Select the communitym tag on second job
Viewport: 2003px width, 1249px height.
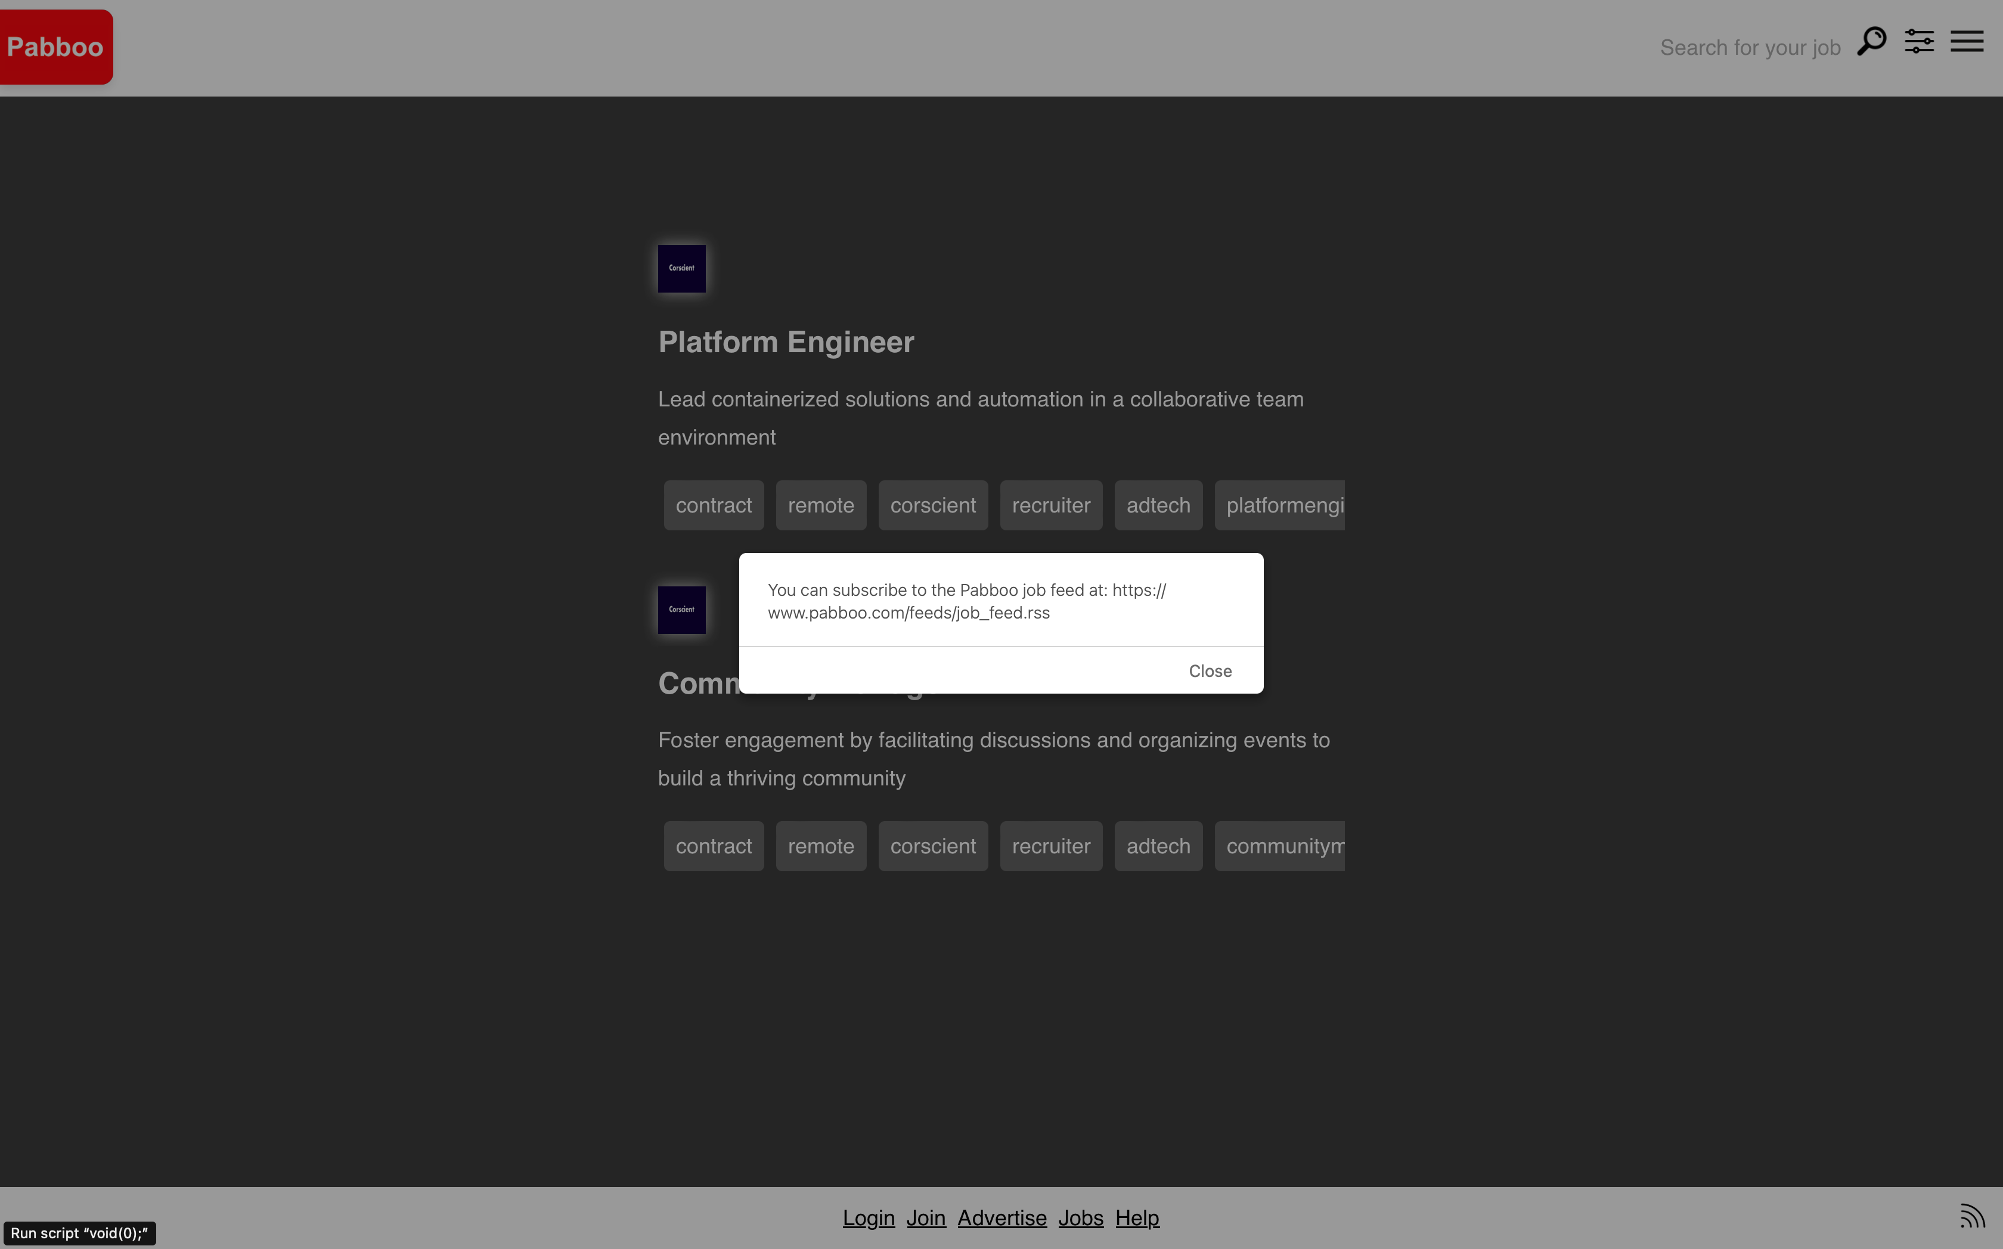1279,846
